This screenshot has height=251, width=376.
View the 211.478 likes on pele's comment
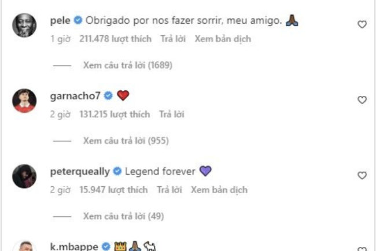[116, 39]
